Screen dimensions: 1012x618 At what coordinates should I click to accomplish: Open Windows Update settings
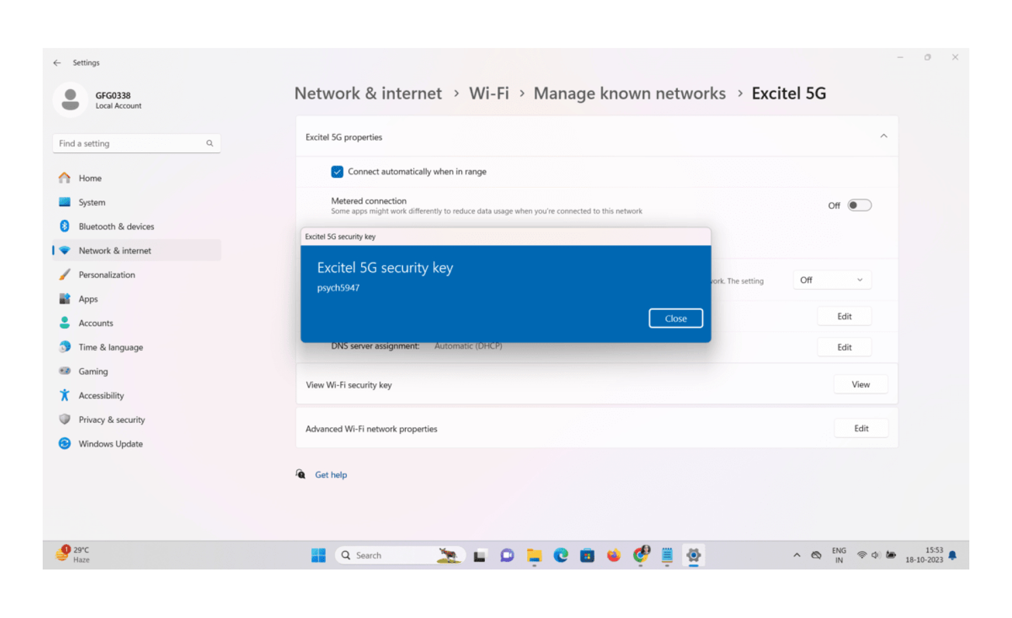point(110,443)
